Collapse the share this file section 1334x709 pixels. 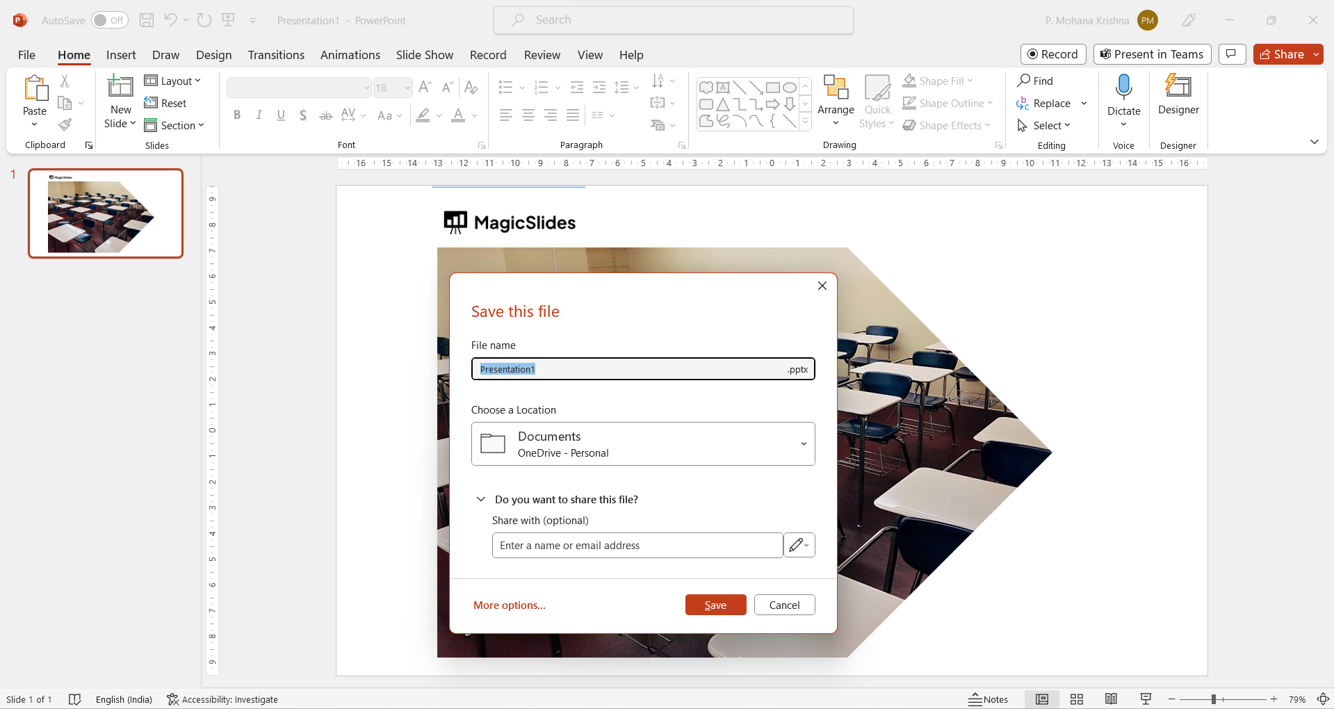pos(480,499)
